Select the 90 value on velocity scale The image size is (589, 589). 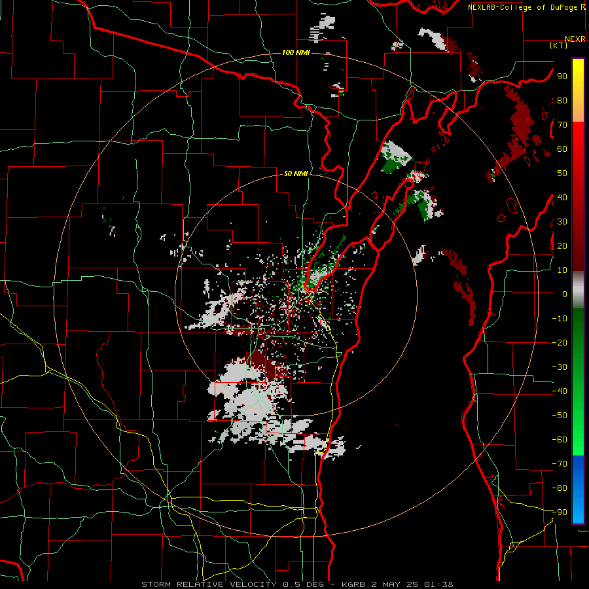click(x=562, y=77)
